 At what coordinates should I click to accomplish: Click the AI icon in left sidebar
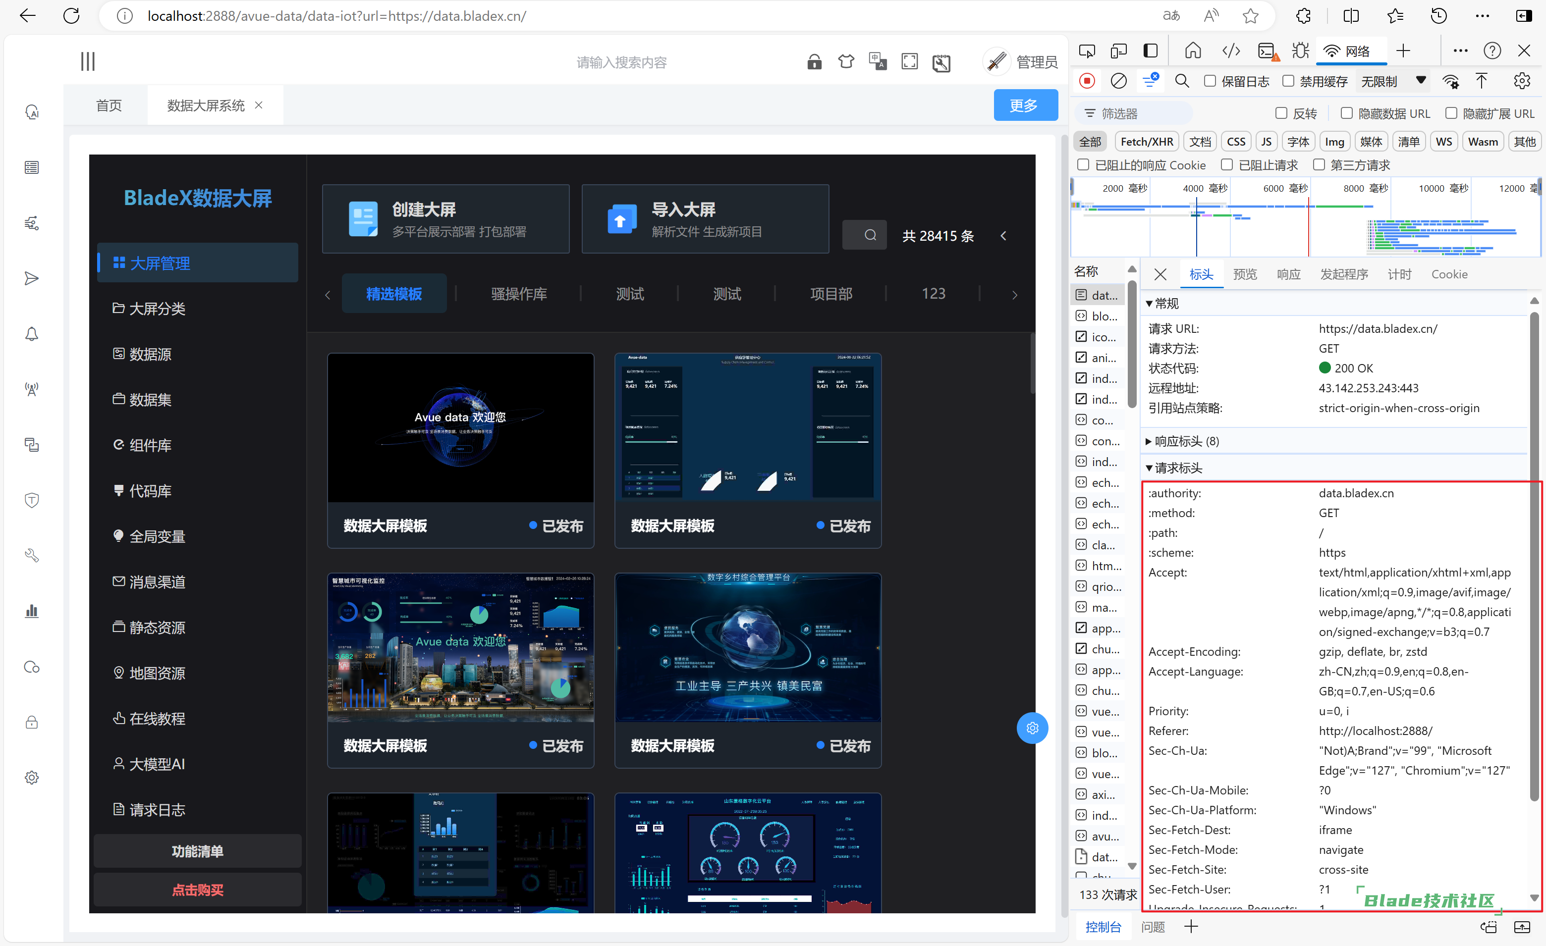pos(31,111)
